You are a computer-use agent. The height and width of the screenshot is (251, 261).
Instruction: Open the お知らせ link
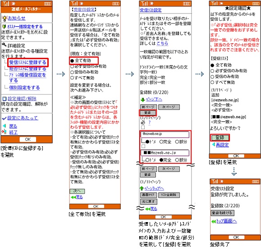tap(17, 18)
